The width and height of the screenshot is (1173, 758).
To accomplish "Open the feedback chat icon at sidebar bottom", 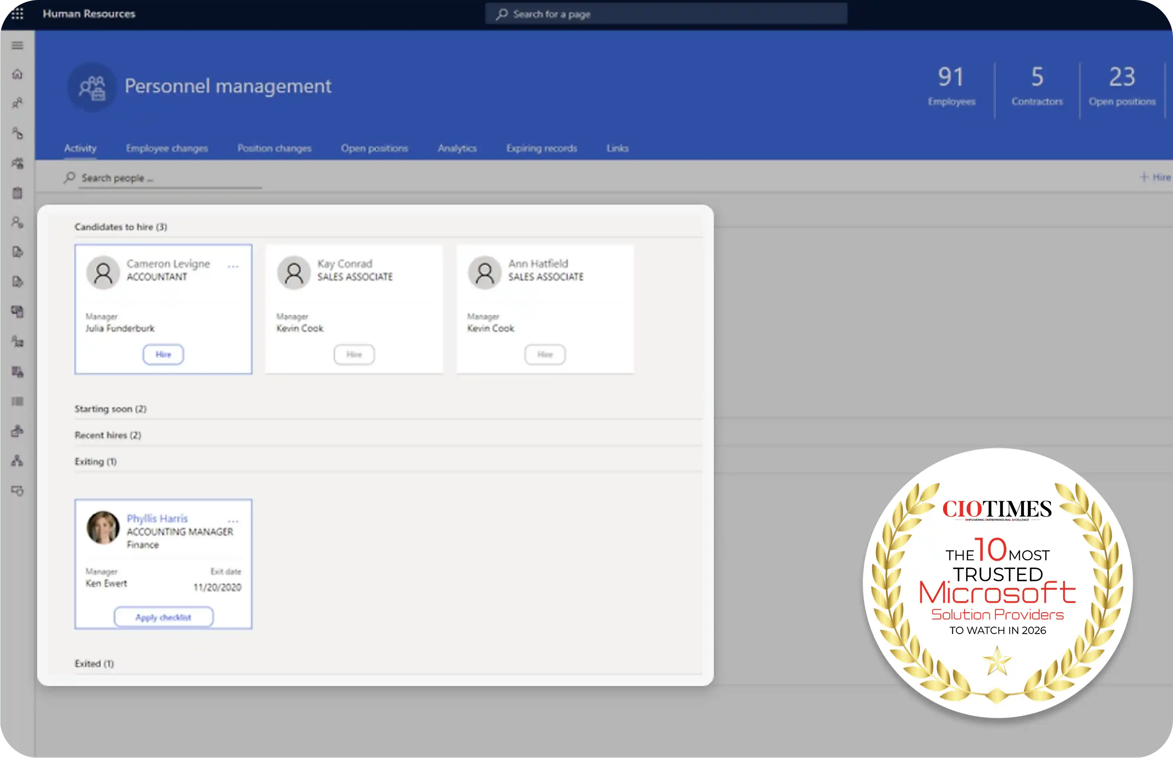I will click(17, 491).
